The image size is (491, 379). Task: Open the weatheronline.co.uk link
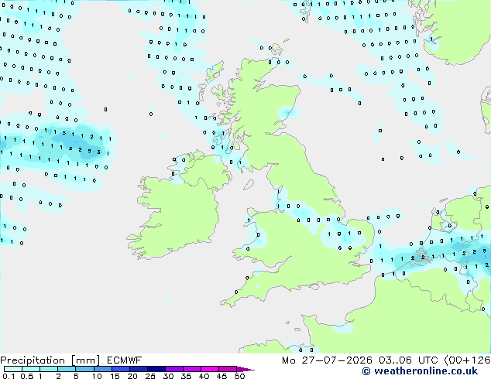[x=420, y=371]
